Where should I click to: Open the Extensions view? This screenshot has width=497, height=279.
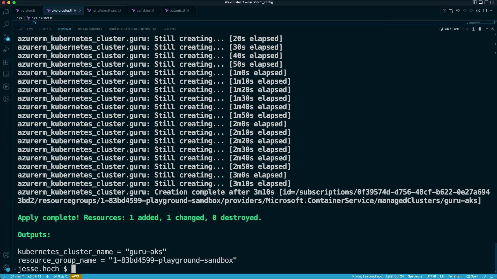(6, 62)
